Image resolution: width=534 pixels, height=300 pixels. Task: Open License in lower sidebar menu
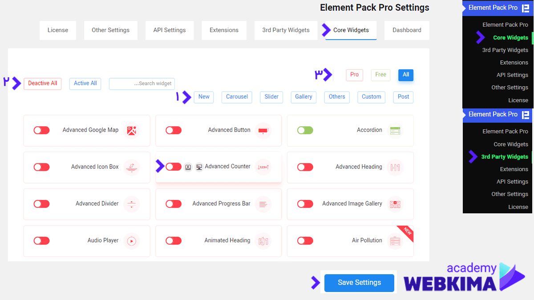tap(518, 207)
